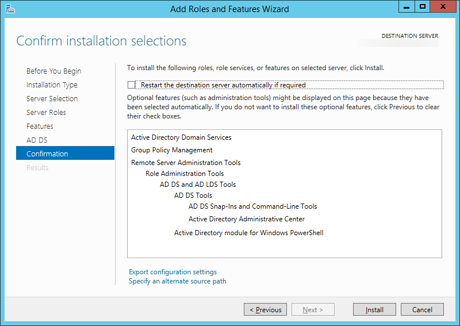Open the Installation Type step
The height and width of the screenshot is (326, 460).
(x=52, y=85)
